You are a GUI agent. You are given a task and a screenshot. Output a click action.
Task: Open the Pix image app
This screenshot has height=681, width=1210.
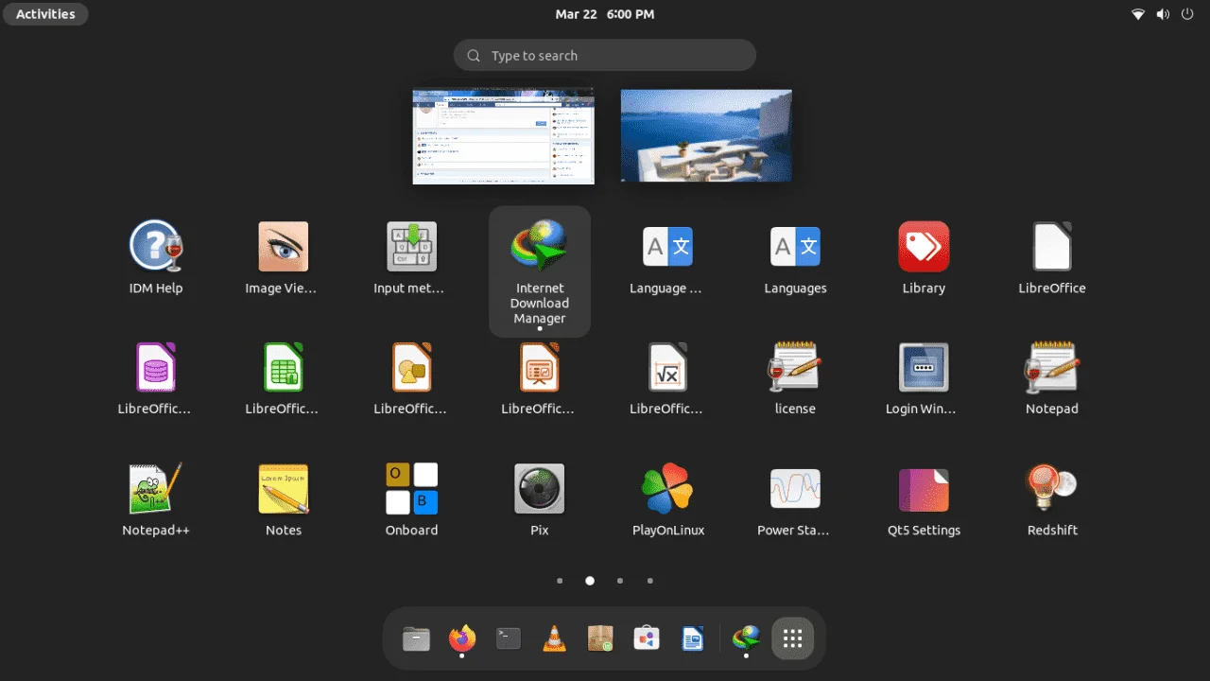(x=540, y=500)
